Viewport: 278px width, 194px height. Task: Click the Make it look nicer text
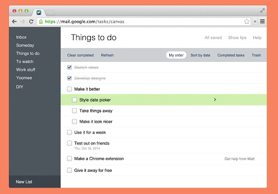pos(96,122)
